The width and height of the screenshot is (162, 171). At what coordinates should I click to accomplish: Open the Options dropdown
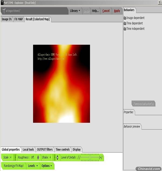pyautogui.click(x=47, y=166)
